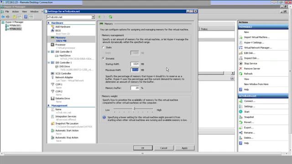This screenshot has width=292, height=164.
Task: Click the Apply button
Action: coord(184,148)
